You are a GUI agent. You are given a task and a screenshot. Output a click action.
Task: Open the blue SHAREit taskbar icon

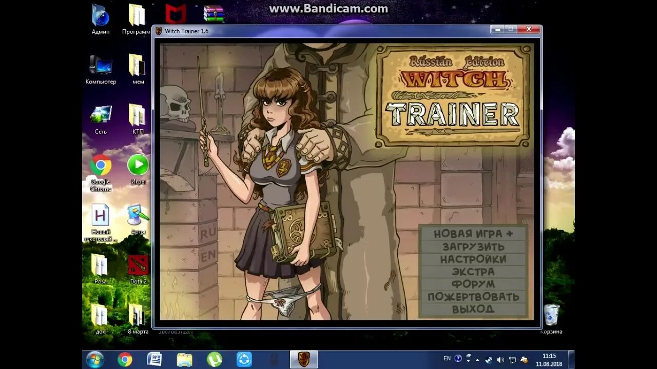click(244, 359)
